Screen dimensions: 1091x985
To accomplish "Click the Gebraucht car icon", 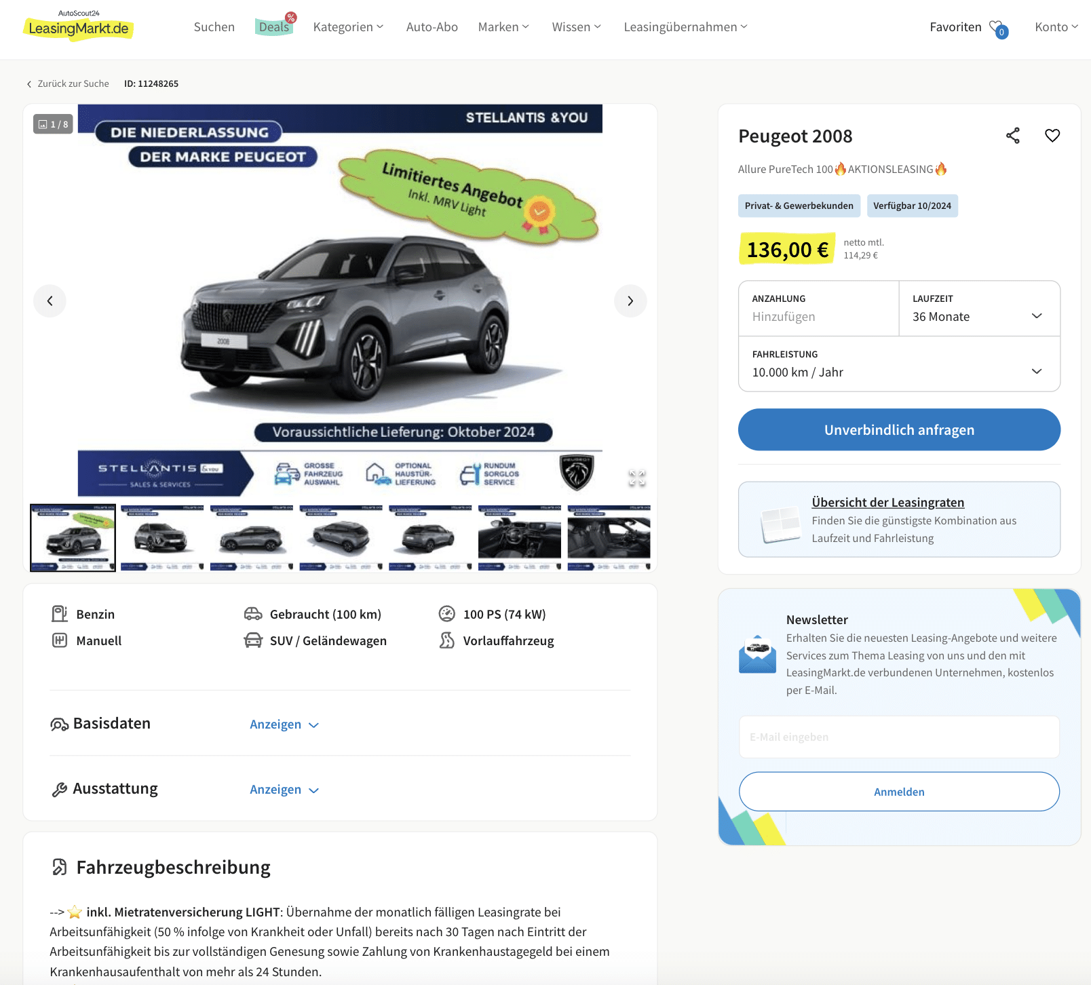I will (253, 614).
